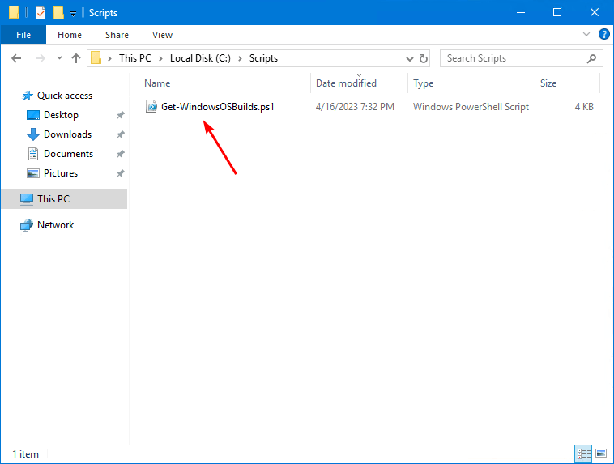This screenshot has height=464, width=614.
Task: Switch to large icons view
Action: pyautogui.click(x=600, y=453)
